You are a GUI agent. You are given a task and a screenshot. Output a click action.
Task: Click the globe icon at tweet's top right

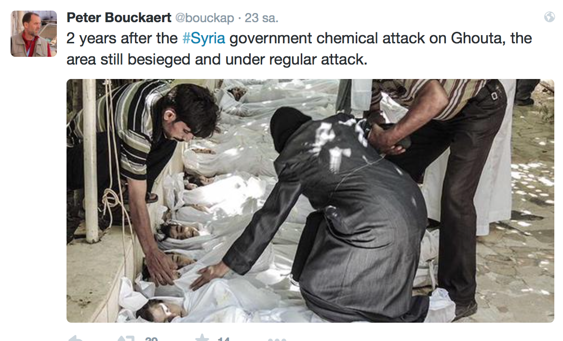click(550, 17)
